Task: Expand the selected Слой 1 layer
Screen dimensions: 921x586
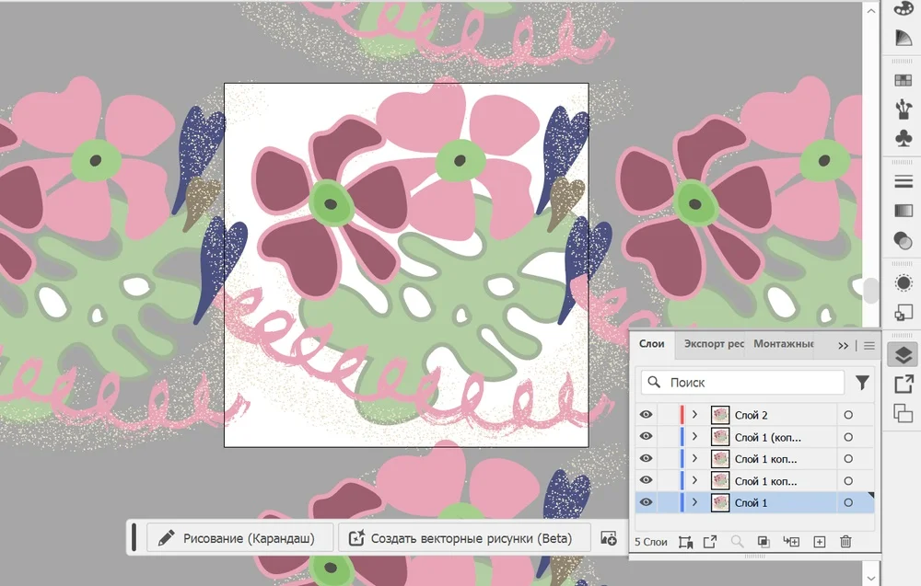Action: [695, 503]
